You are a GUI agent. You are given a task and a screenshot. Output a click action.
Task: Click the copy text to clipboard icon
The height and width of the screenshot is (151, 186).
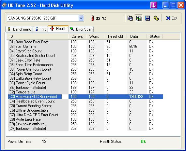pyautogui.click(x=130, y=18)
